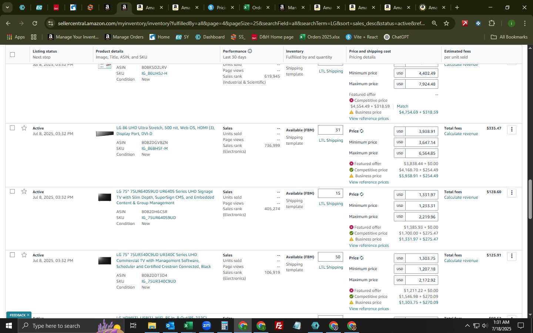Click the red arrow extension icon
The height and width of the screenshot is (333, 533).
465,23
